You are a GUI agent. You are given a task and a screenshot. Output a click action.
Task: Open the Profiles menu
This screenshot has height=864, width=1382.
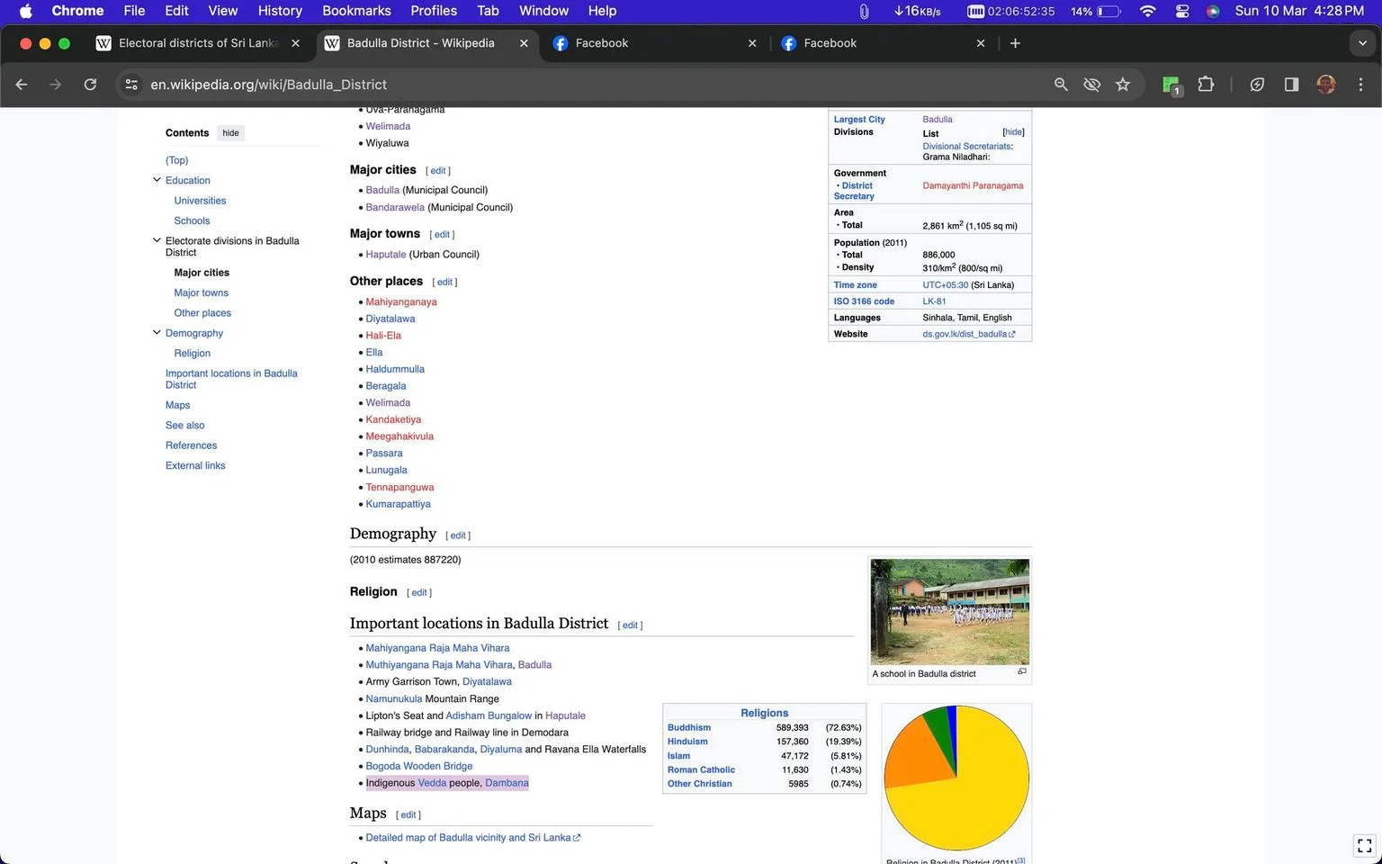click(434, 11)
